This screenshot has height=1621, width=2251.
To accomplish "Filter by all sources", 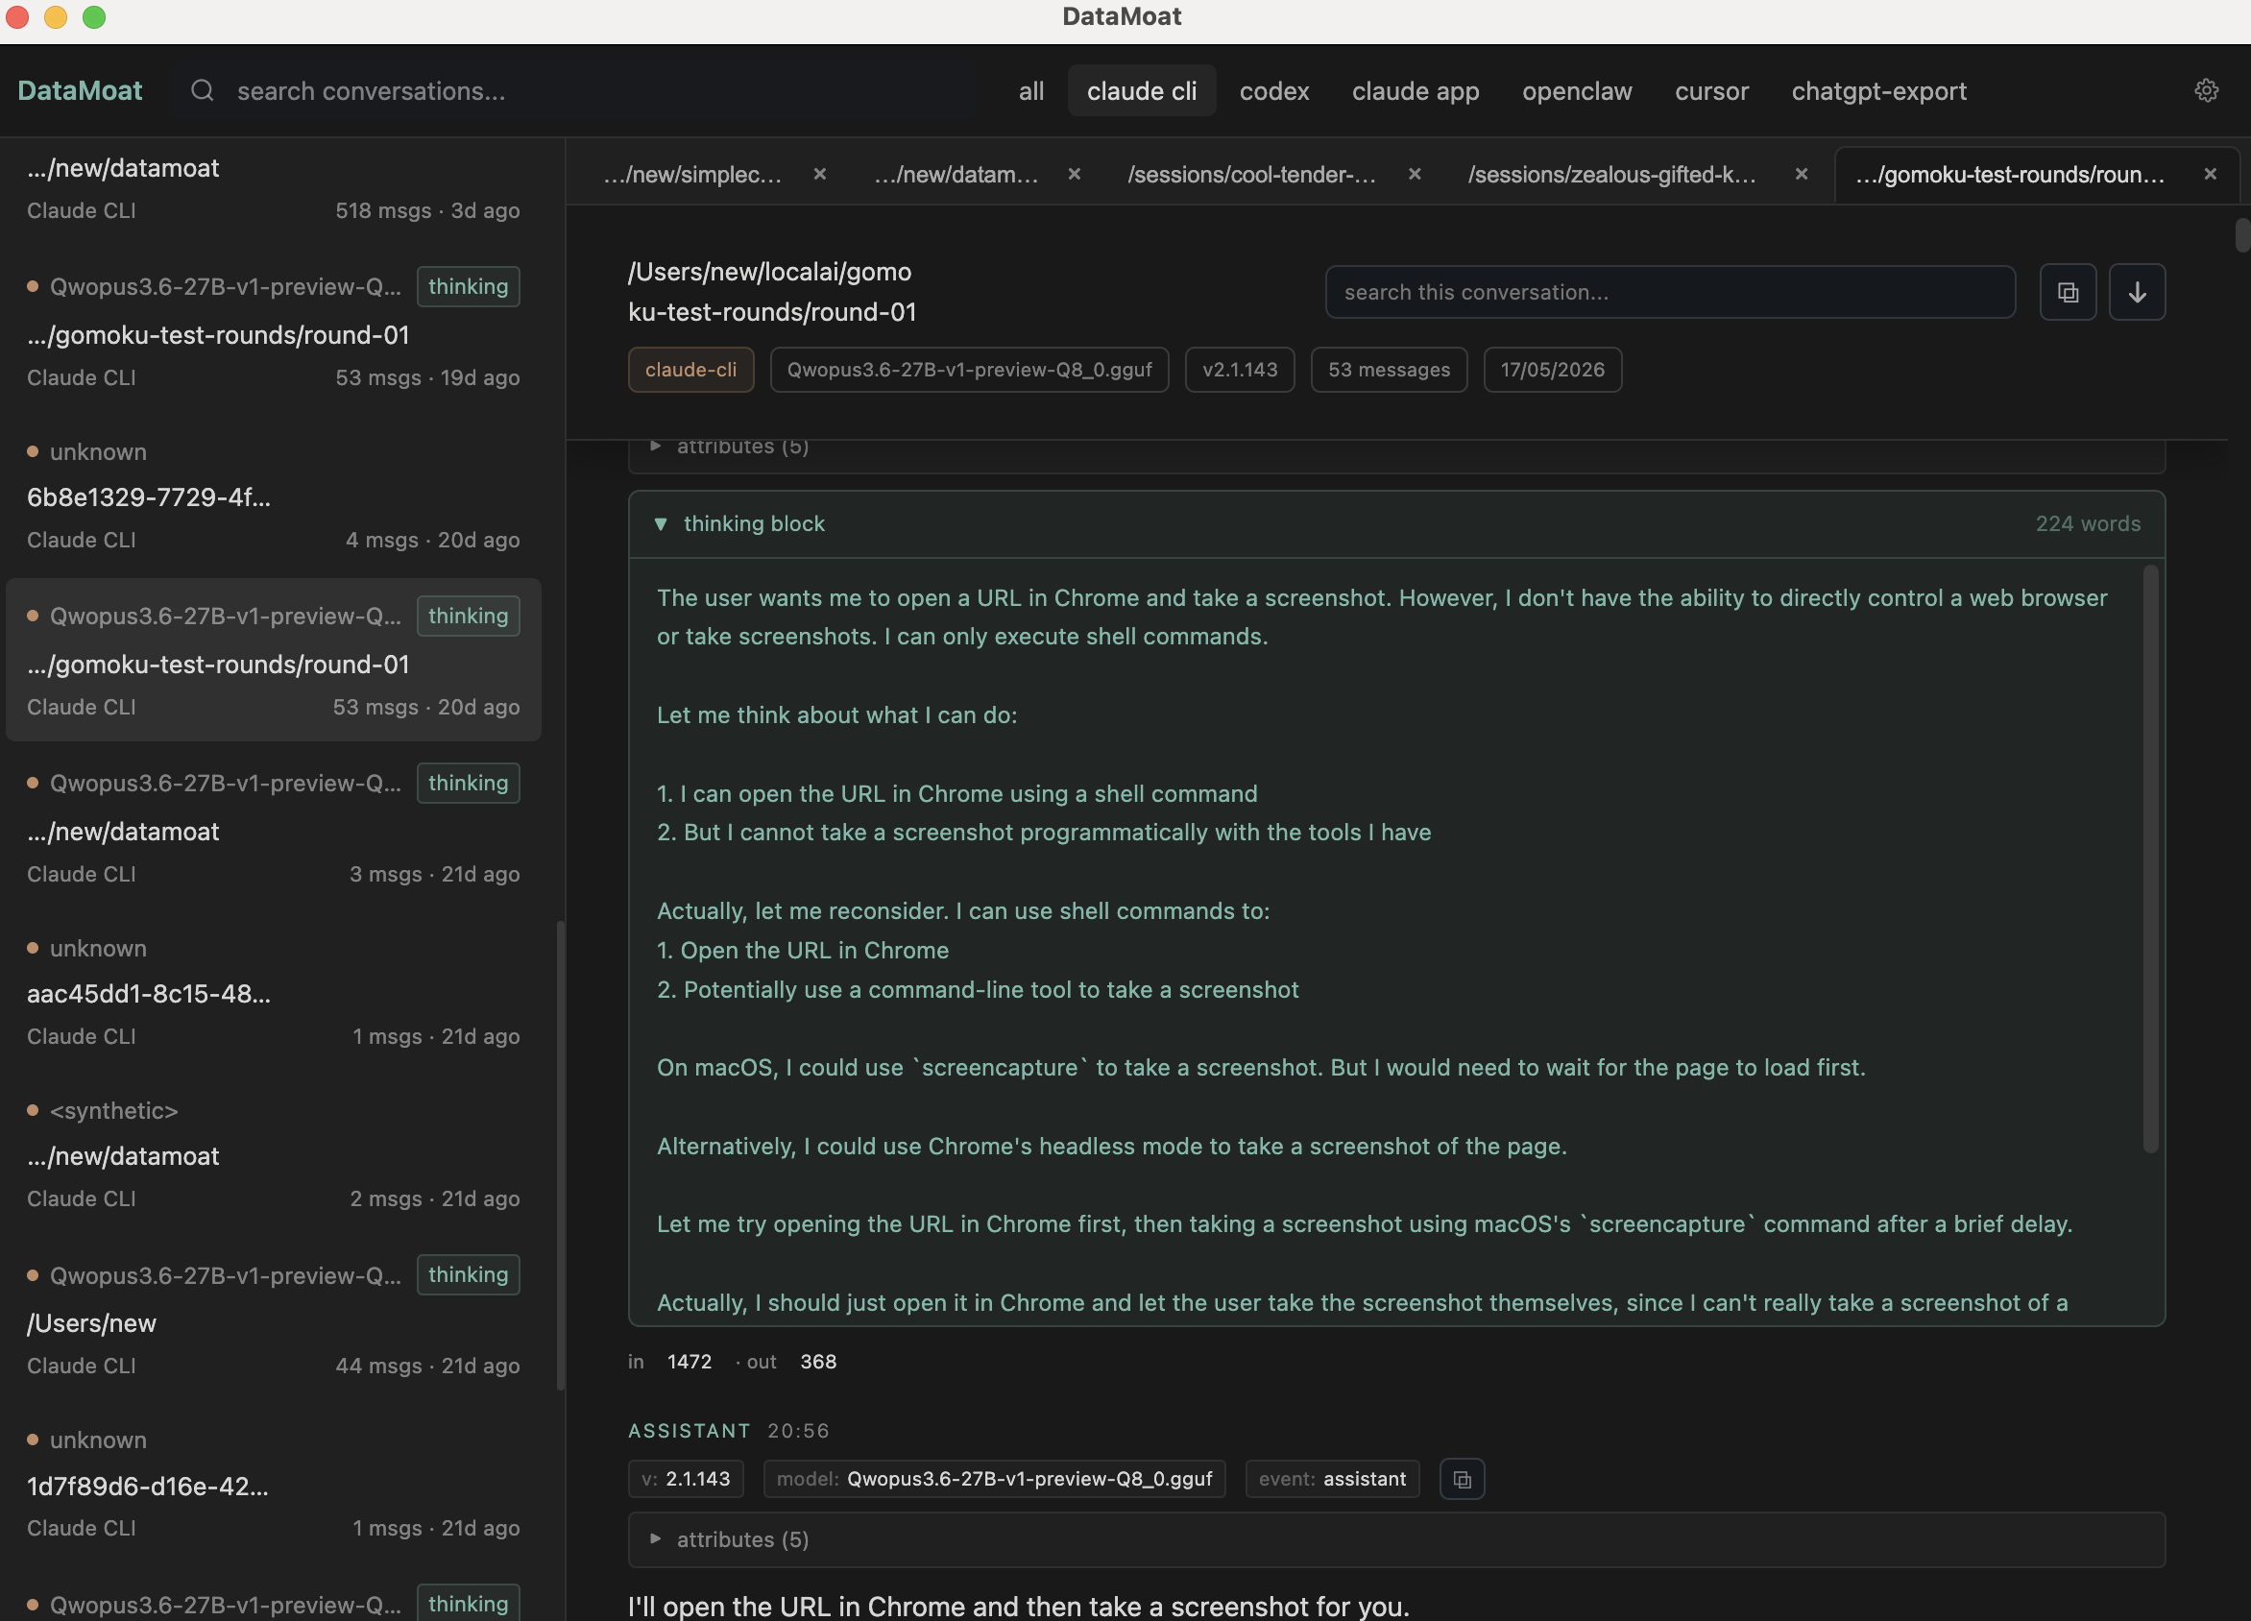I will 1031,90.
